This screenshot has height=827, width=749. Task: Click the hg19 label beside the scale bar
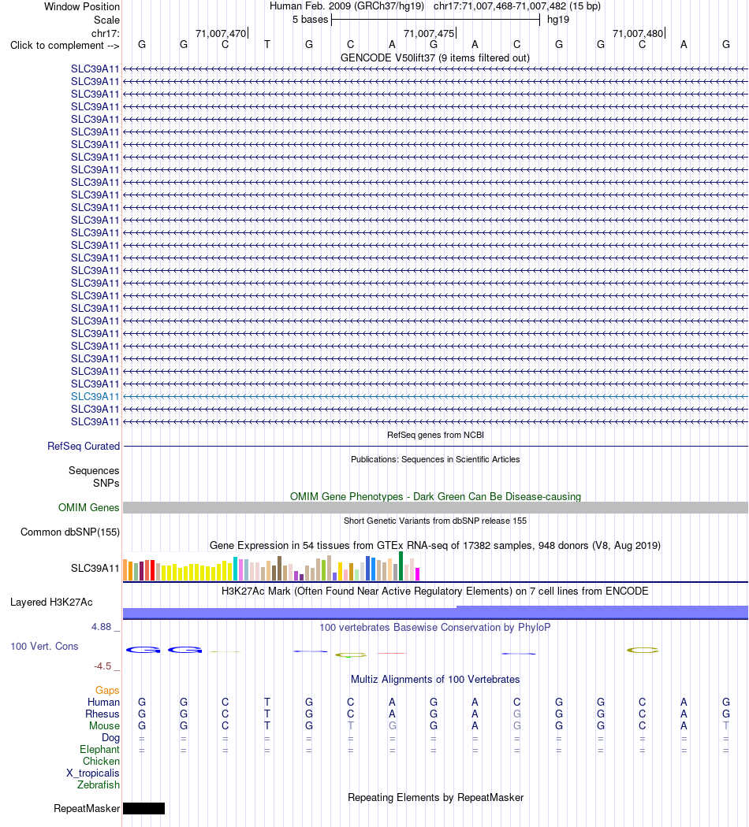coord(558,20)
